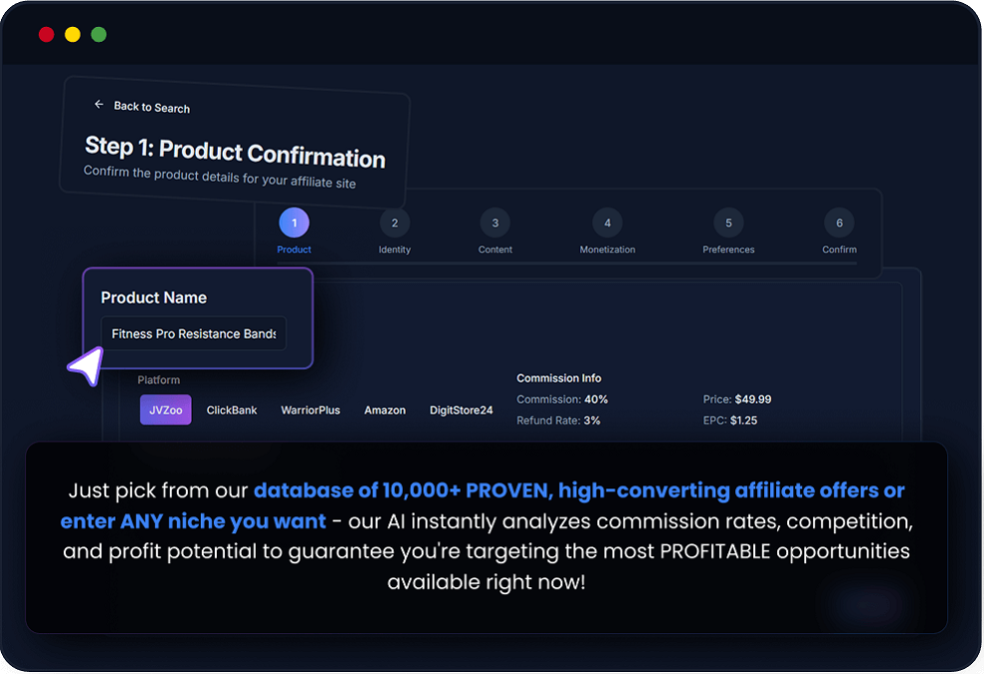Viewport: 984px width, 674px height.
Task: Select step 1 Product circle
Action: (294, 223)
